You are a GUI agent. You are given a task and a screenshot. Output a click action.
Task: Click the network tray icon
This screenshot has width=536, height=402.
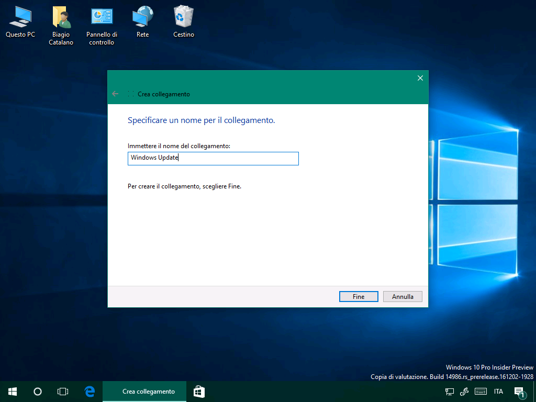[x=450, y=392]
